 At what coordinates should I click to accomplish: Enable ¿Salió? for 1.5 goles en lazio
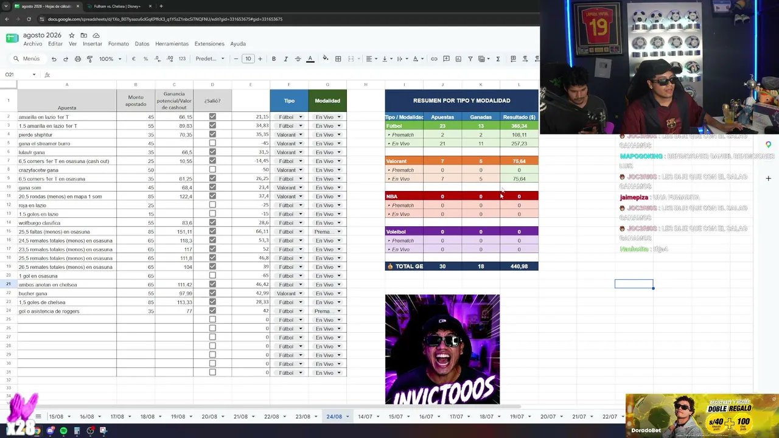pos(212,214)
